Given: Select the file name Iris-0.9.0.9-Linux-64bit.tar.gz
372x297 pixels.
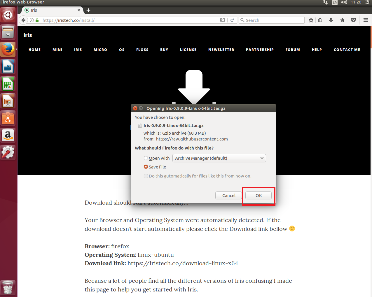Looking at the screenshot, I should [174, 126].
